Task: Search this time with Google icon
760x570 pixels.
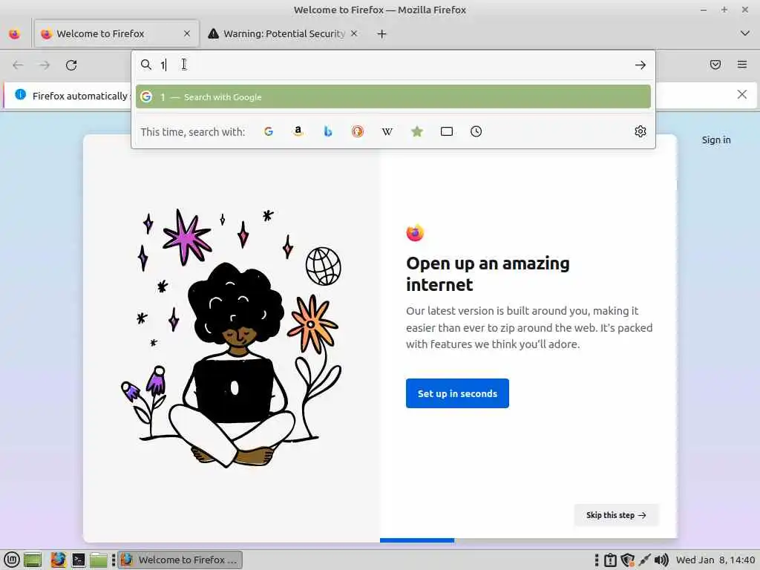Action: click(269, 131)
